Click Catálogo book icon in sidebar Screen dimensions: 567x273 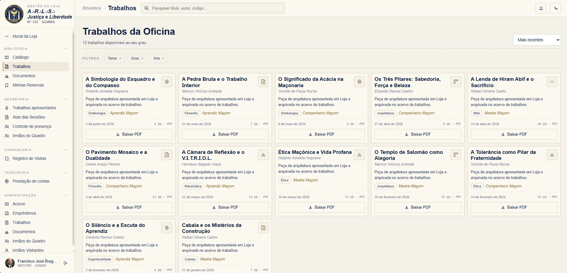click(x=7, y=57)
